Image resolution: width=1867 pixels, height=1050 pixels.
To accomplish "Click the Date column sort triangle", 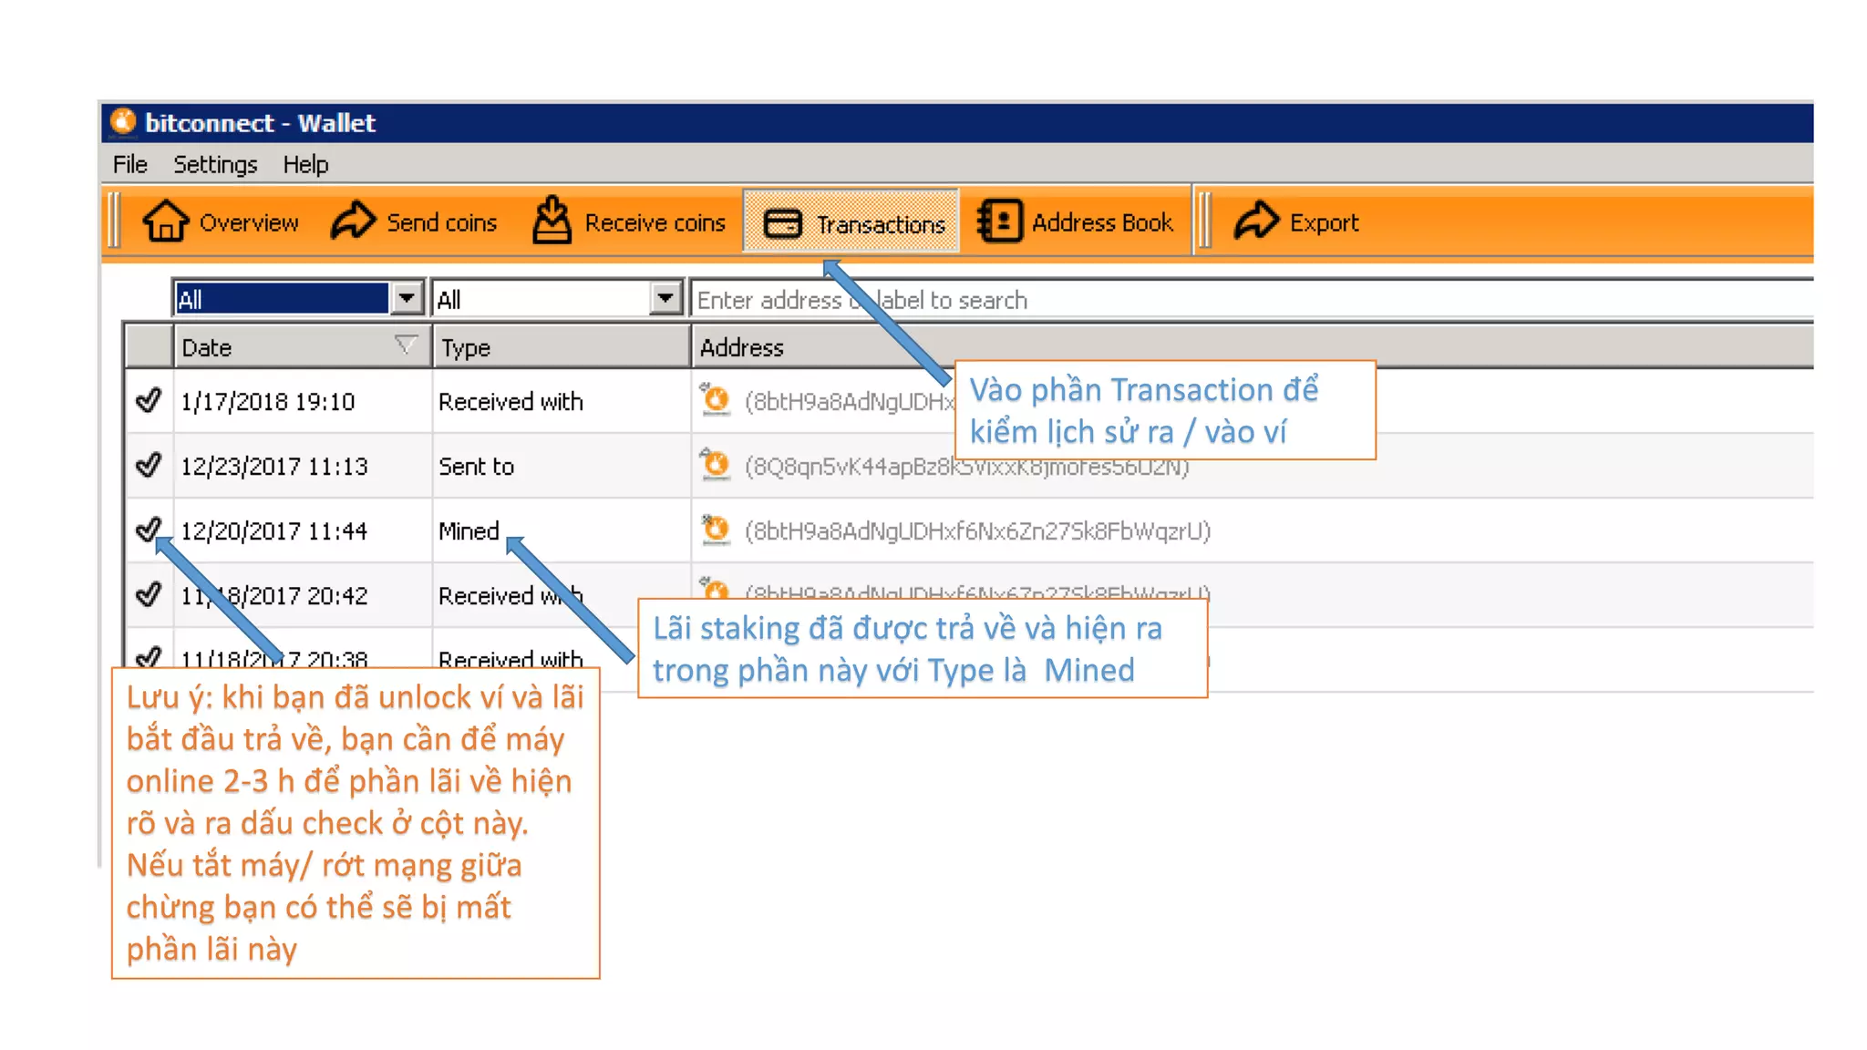I will coord(407,344).
